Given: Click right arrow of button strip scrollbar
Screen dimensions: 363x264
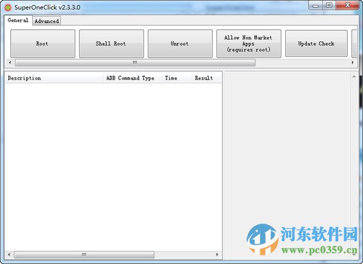Looking at the screenshot, I should (353, 63).
